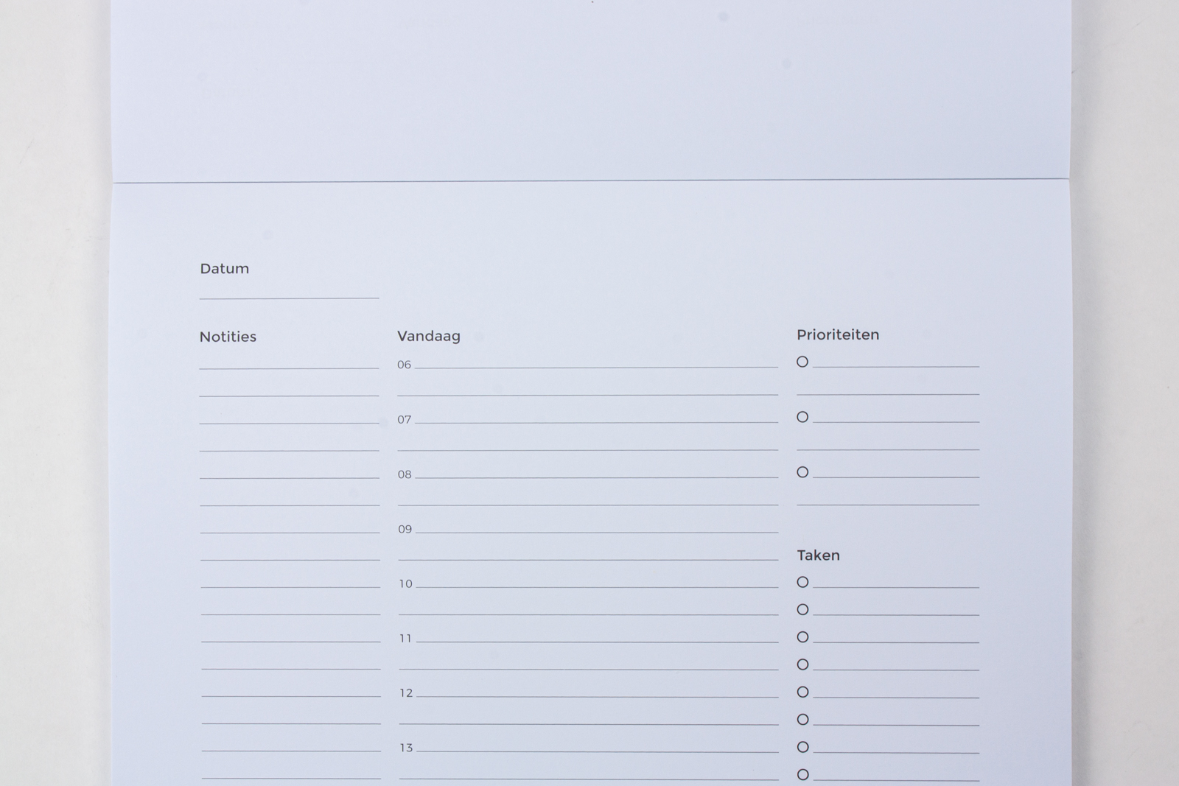1179x786 pixels.
Task: Select the writing line beside 09
Action: point(597,532)
